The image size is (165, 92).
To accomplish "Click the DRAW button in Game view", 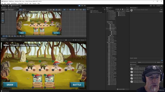I will [x=10, y=85].
